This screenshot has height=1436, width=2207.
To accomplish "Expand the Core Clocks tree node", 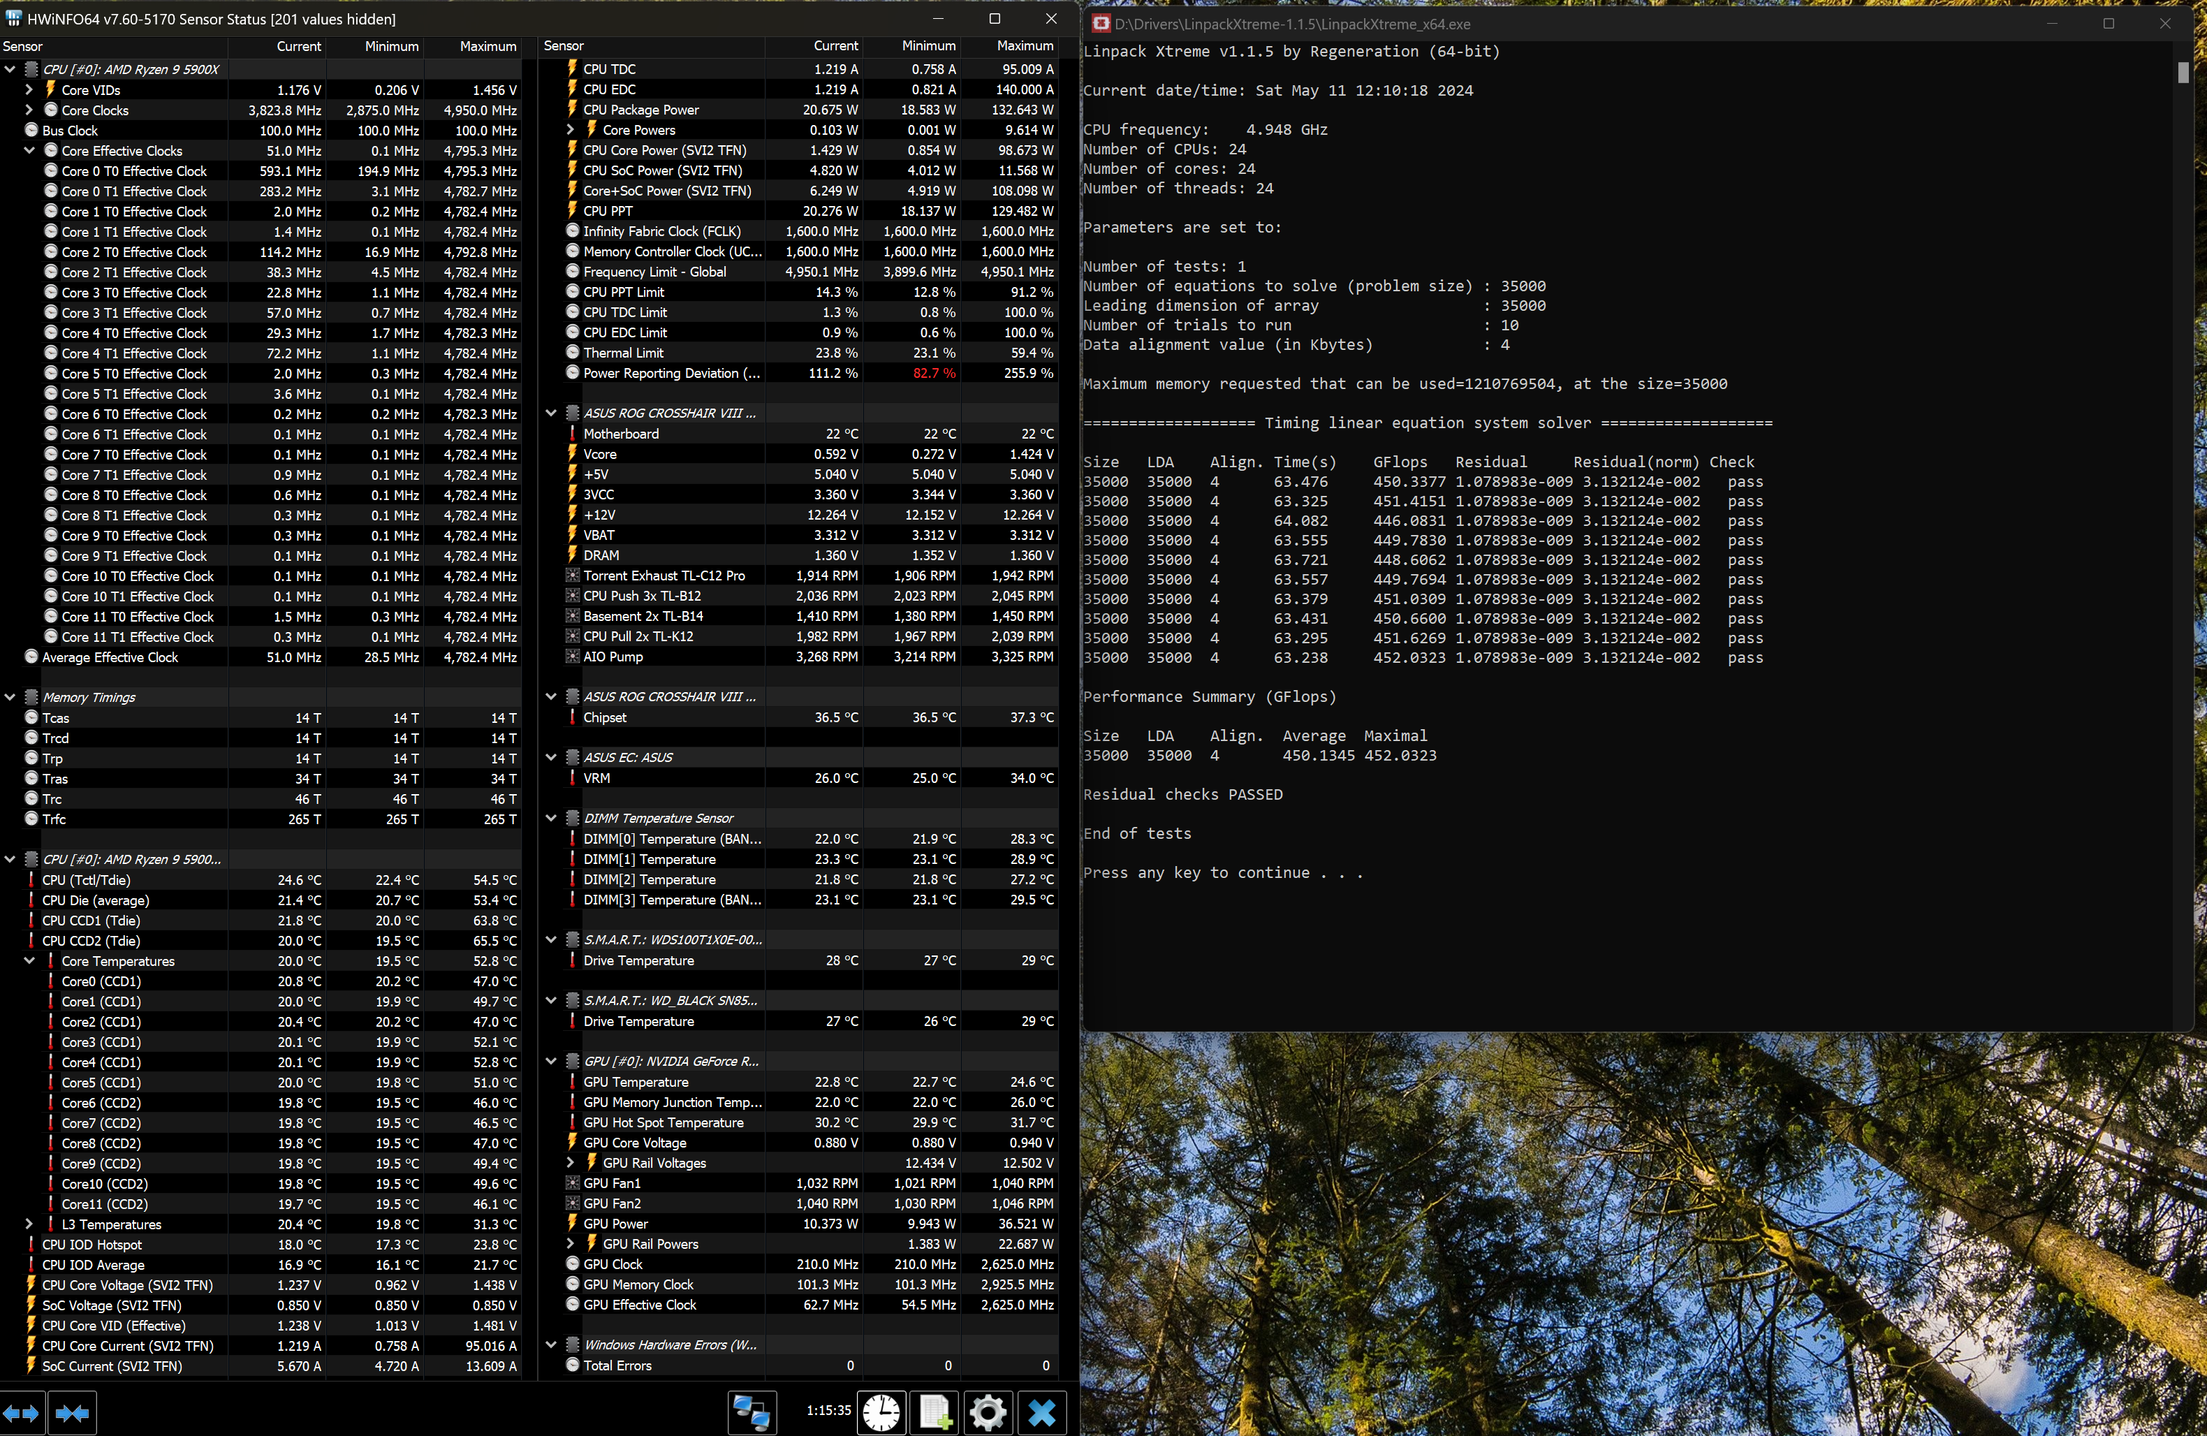I will (x=29, y=110).
